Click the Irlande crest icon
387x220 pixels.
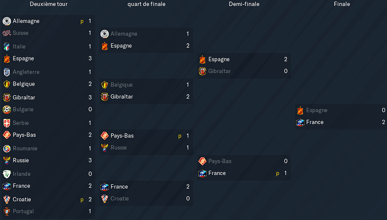[x=7, y=174]
